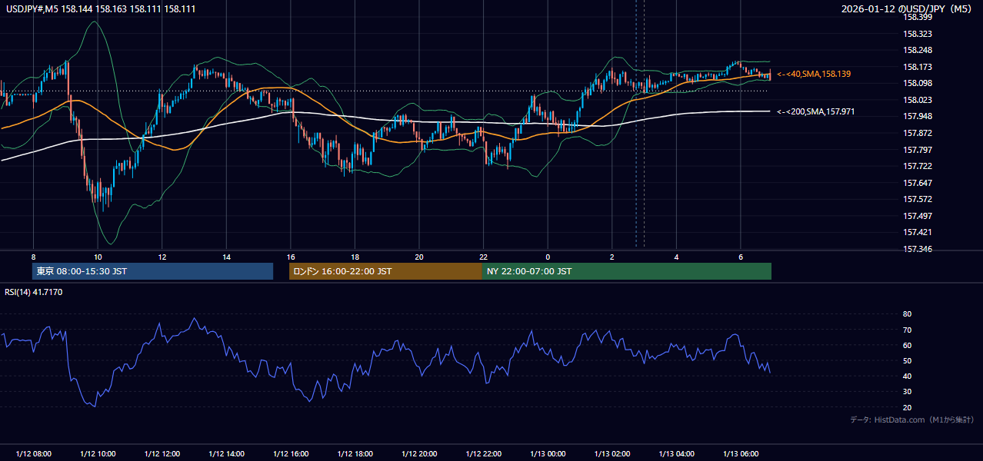
Task: Click price axis value 157.948
Action: tap(919, 116)
